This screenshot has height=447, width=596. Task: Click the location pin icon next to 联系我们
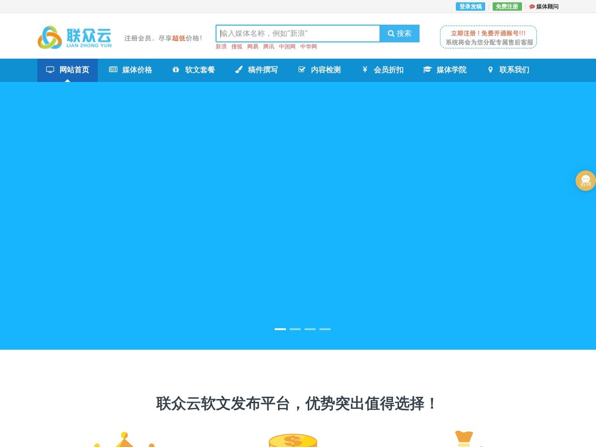[490, 69]
